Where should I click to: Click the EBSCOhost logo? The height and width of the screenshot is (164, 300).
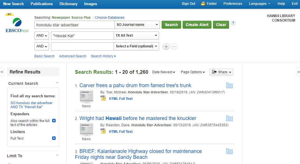coord(17,25)
